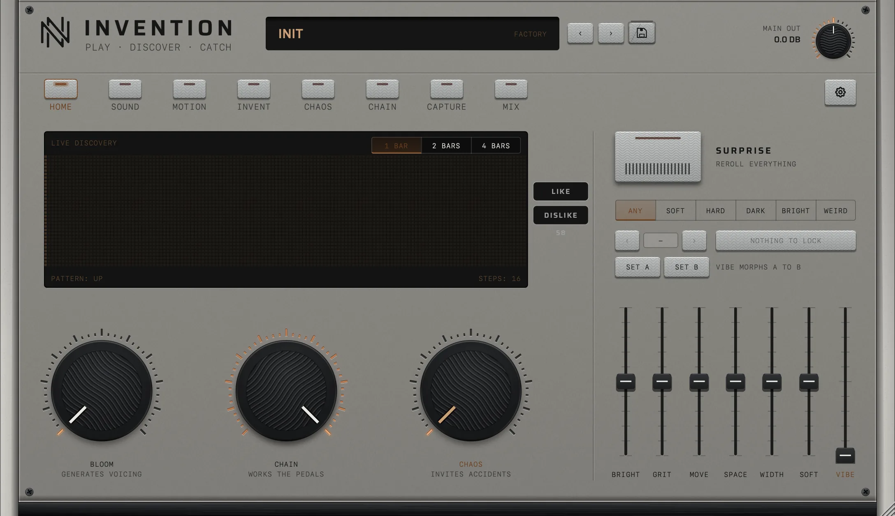The width and height of the screenshot is (895, 516).
Task: Click the DISLIKE button
Action: pos(561,215)
